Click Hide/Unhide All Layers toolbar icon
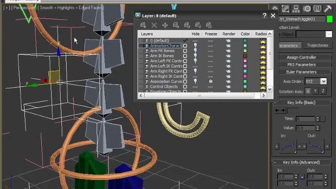The width and height of the screenshot is (336, 189). click(198, 25)
